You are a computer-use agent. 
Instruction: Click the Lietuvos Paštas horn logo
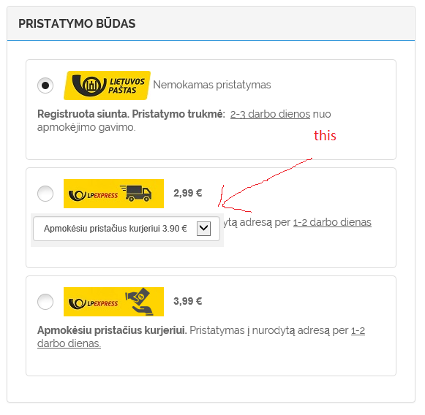click(x=107, y=85)
